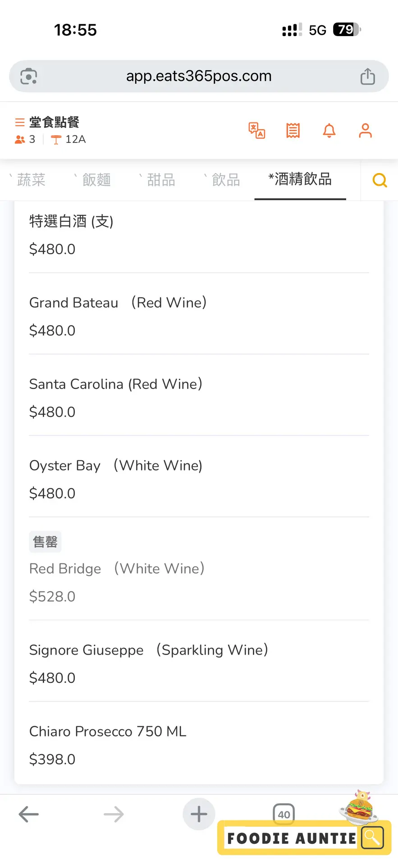Go back with the browser back arrow

(x=29, y=814)
